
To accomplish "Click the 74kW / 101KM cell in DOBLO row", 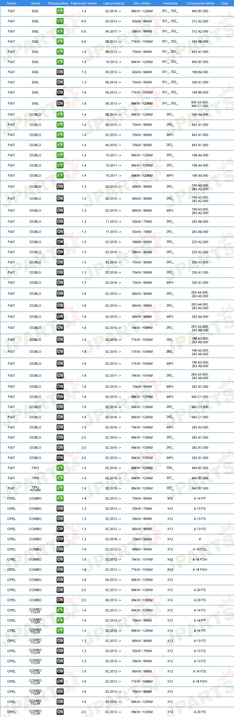I will pos(142,376).
